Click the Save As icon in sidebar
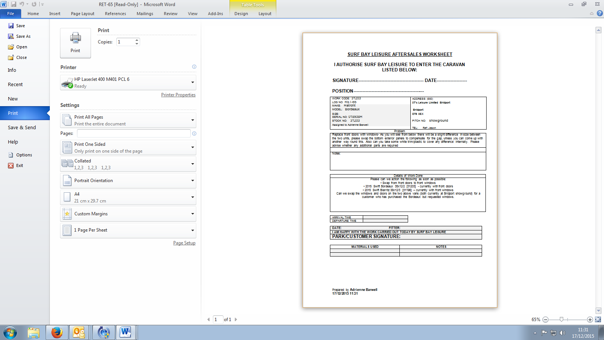604x340 pixels. coord(11,36)
